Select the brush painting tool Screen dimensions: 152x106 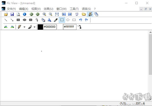pos(30,27)
